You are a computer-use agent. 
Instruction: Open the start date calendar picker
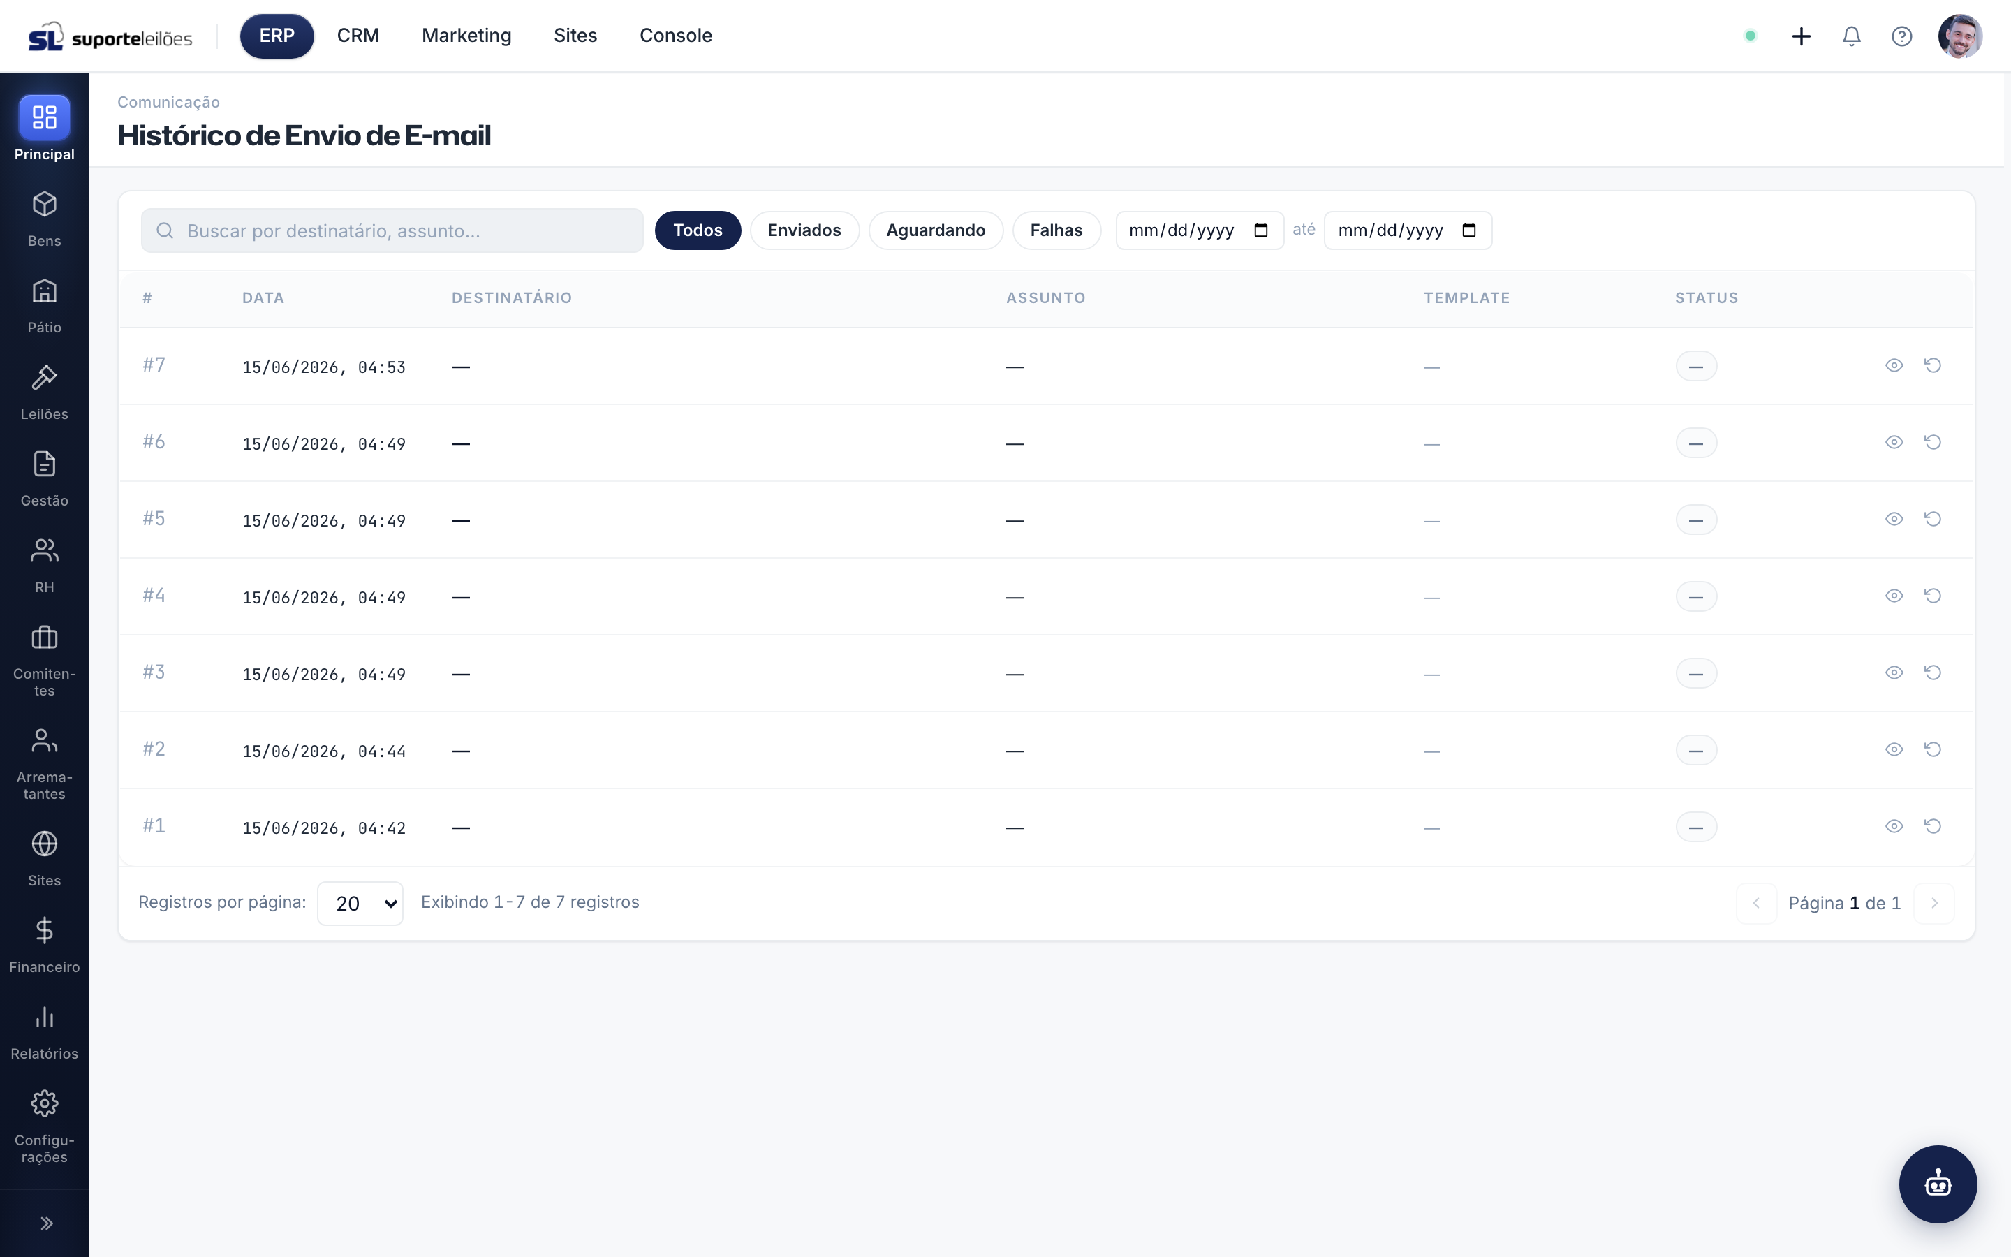click(x=1260, y=230)
